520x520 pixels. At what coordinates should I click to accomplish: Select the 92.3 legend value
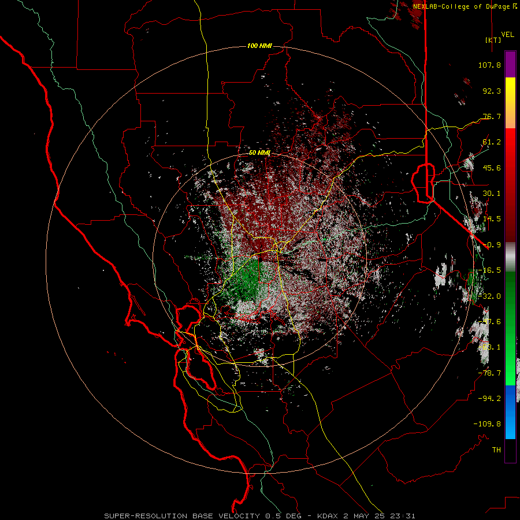tap(492, 91)
